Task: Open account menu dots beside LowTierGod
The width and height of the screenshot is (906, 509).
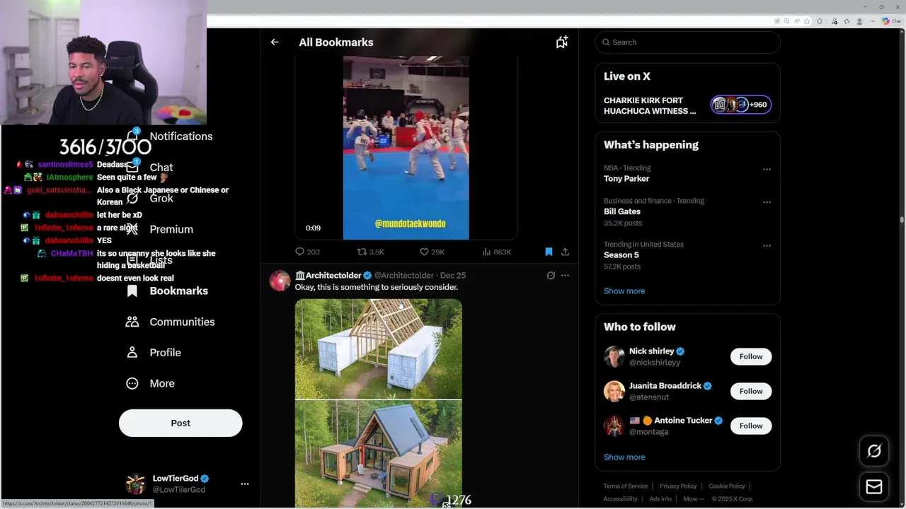Action: [x=245, y=484]
